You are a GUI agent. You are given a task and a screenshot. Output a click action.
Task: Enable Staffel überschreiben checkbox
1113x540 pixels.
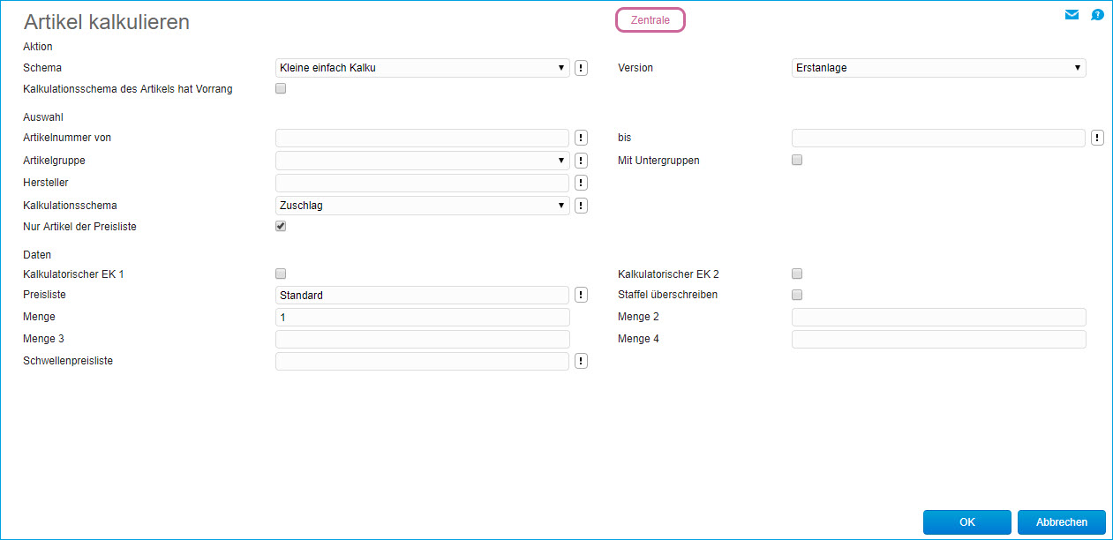(797, 295)
